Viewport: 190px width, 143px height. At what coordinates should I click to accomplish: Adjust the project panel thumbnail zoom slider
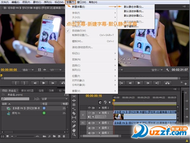(24, 136)
